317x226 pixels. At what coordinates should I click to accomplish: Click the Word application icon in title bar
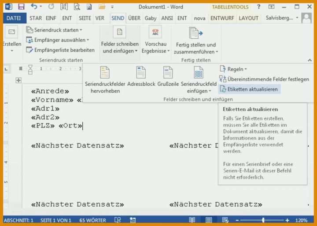pyautogui.click(x=9, y=7)
